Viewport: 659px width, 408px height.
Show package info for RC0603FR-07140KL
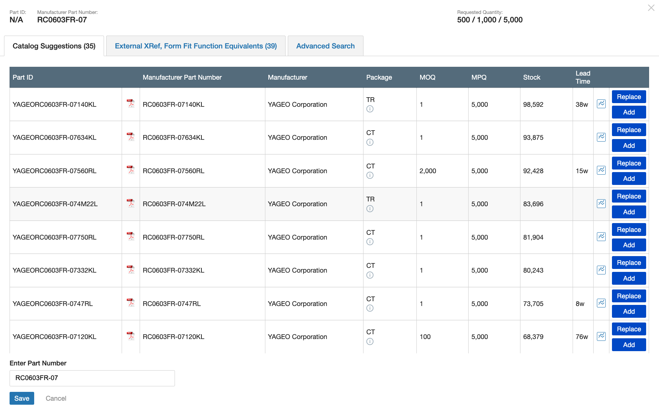point(370,109)
